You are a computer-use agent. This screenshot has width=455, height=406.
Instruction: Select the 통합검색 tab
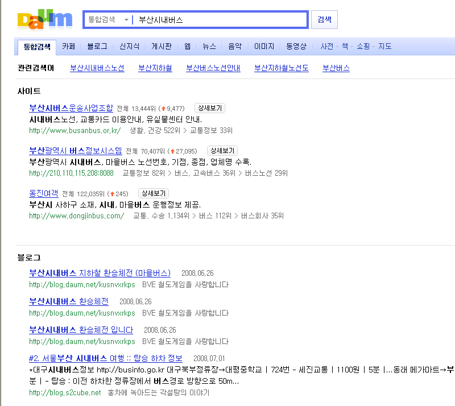coord(37,47)
